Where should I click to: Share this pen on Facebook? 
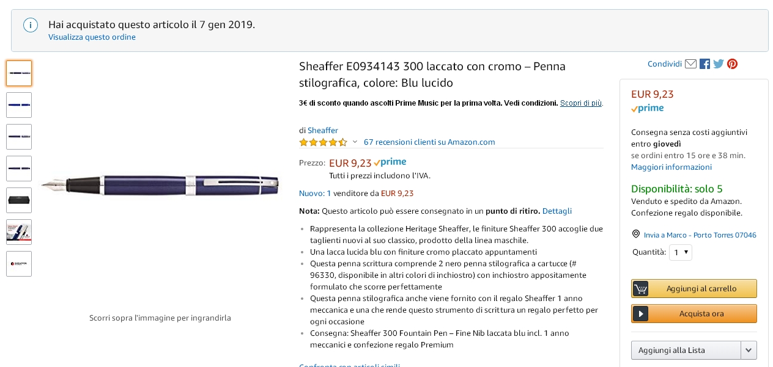pyautogui.click(x=705, y=64)
